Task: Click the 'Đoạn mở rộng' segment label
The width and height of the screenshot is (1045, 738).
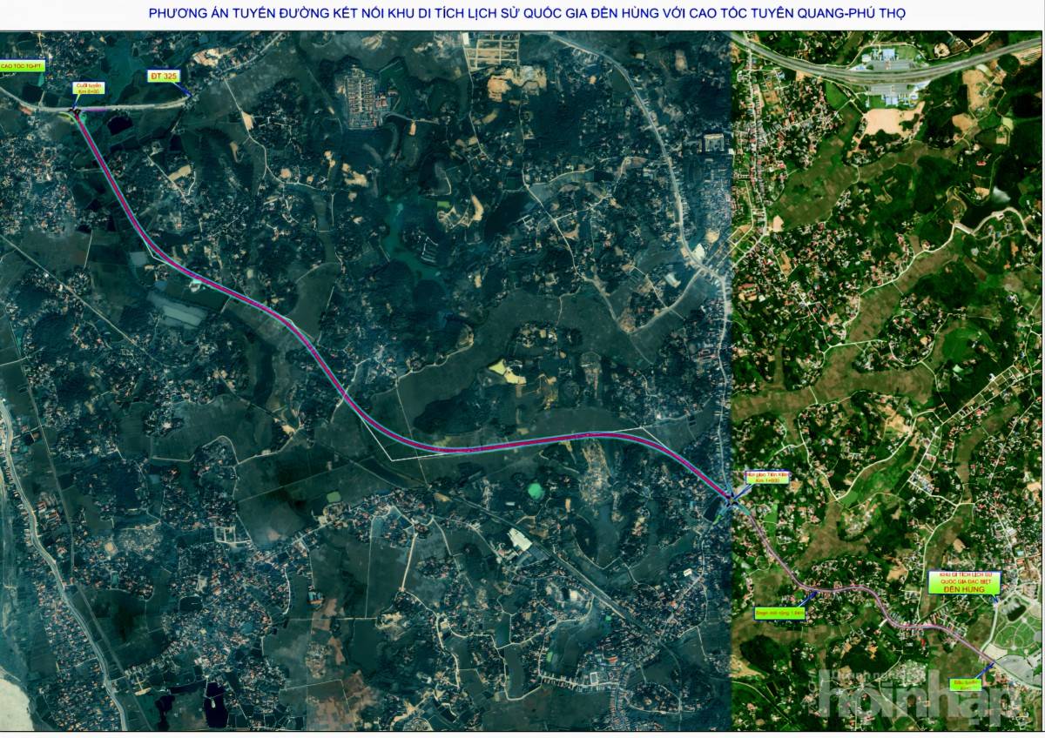Action: [780, 613]
